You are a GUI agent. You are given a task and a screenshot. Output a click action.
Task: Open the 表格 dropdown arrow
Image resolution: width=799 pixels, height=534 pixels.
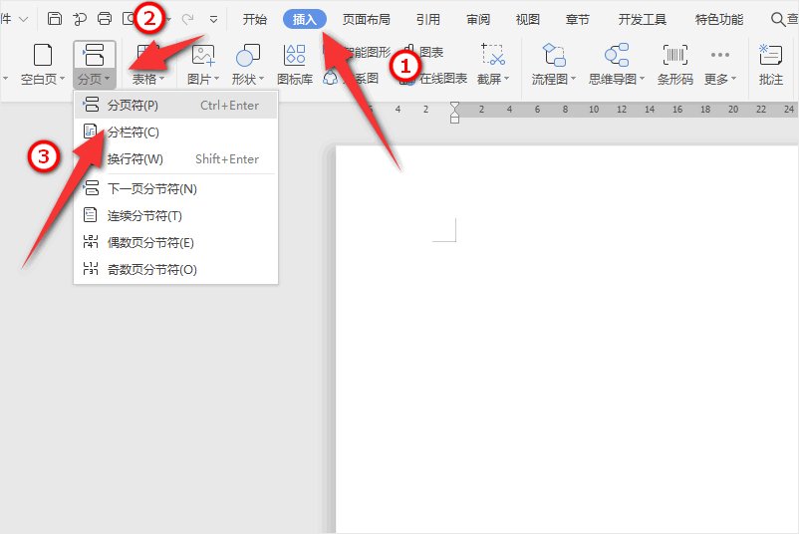click(x=161, y=79)
